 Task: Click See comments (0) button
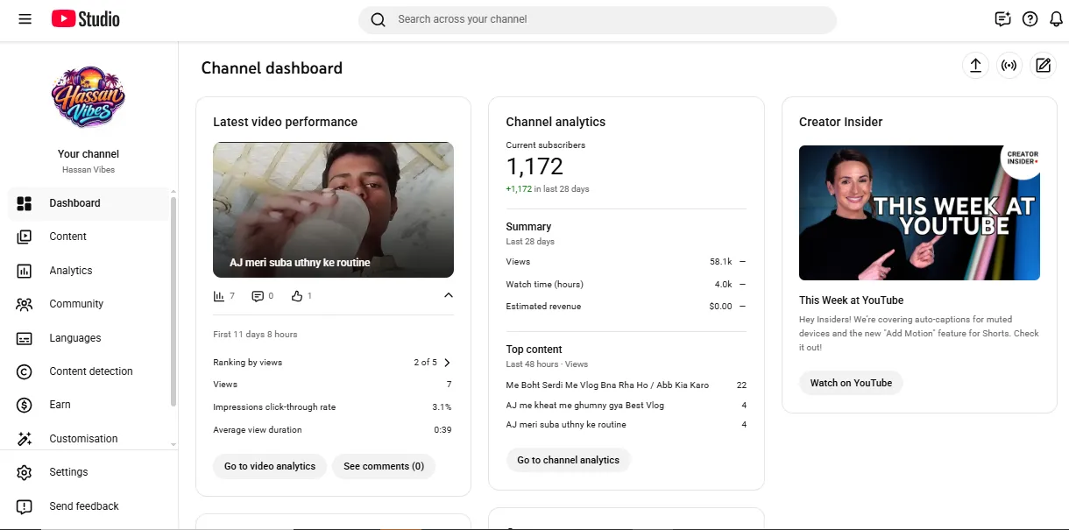tap(384, 466)
